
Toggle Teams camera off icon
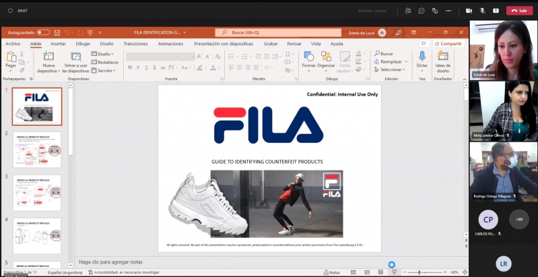tap(469, 11)
